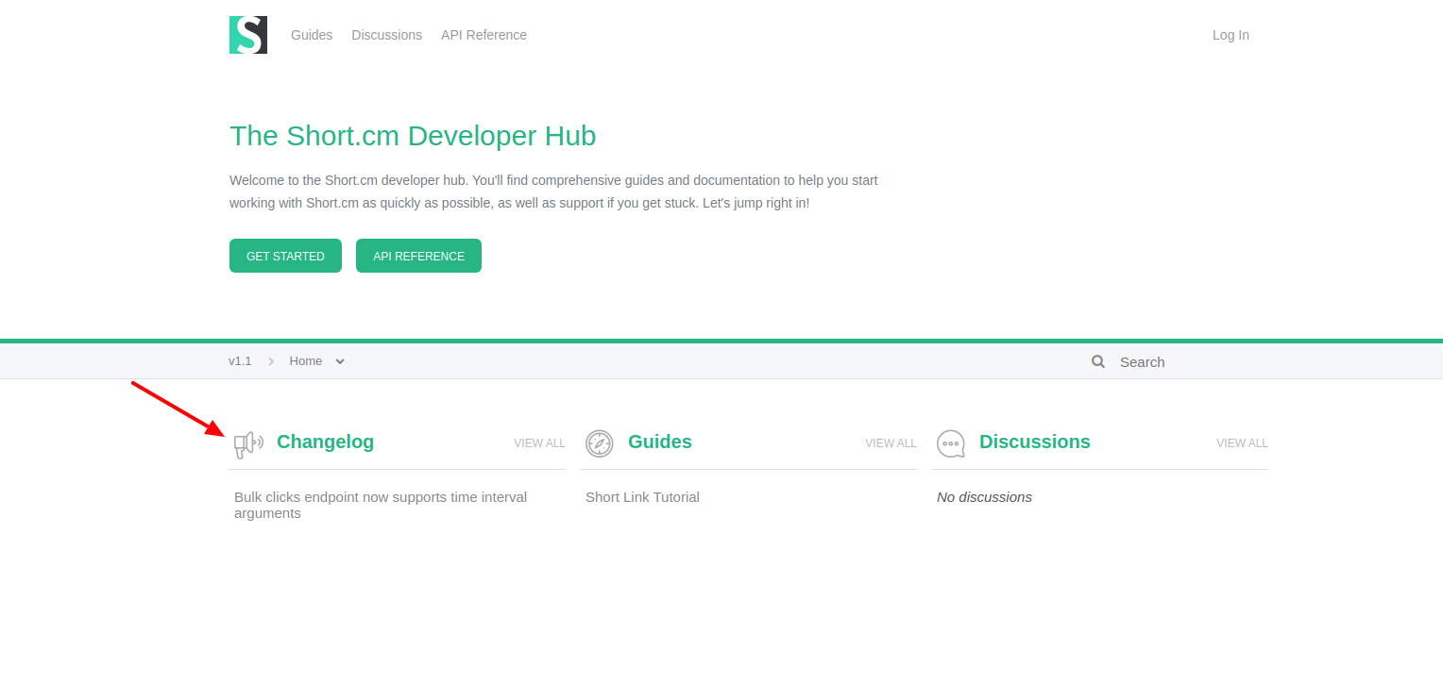This screenshot has width=1443, height=684.
Task: Click the Guides section heading
Action: [x=659, y=442]
